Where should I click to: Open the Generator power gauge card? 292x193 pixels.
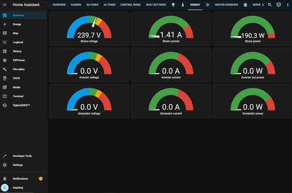point(252,101)
